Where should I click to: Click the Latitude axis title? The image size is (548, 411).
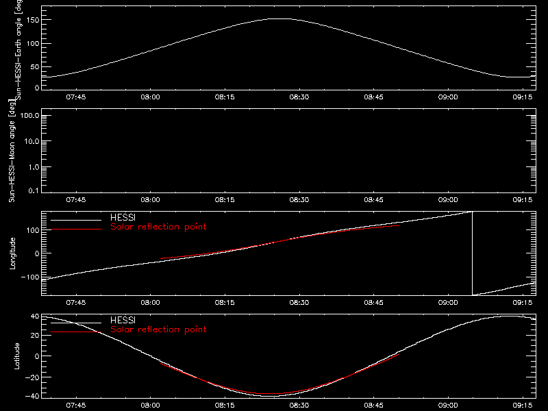coord(16,356)
